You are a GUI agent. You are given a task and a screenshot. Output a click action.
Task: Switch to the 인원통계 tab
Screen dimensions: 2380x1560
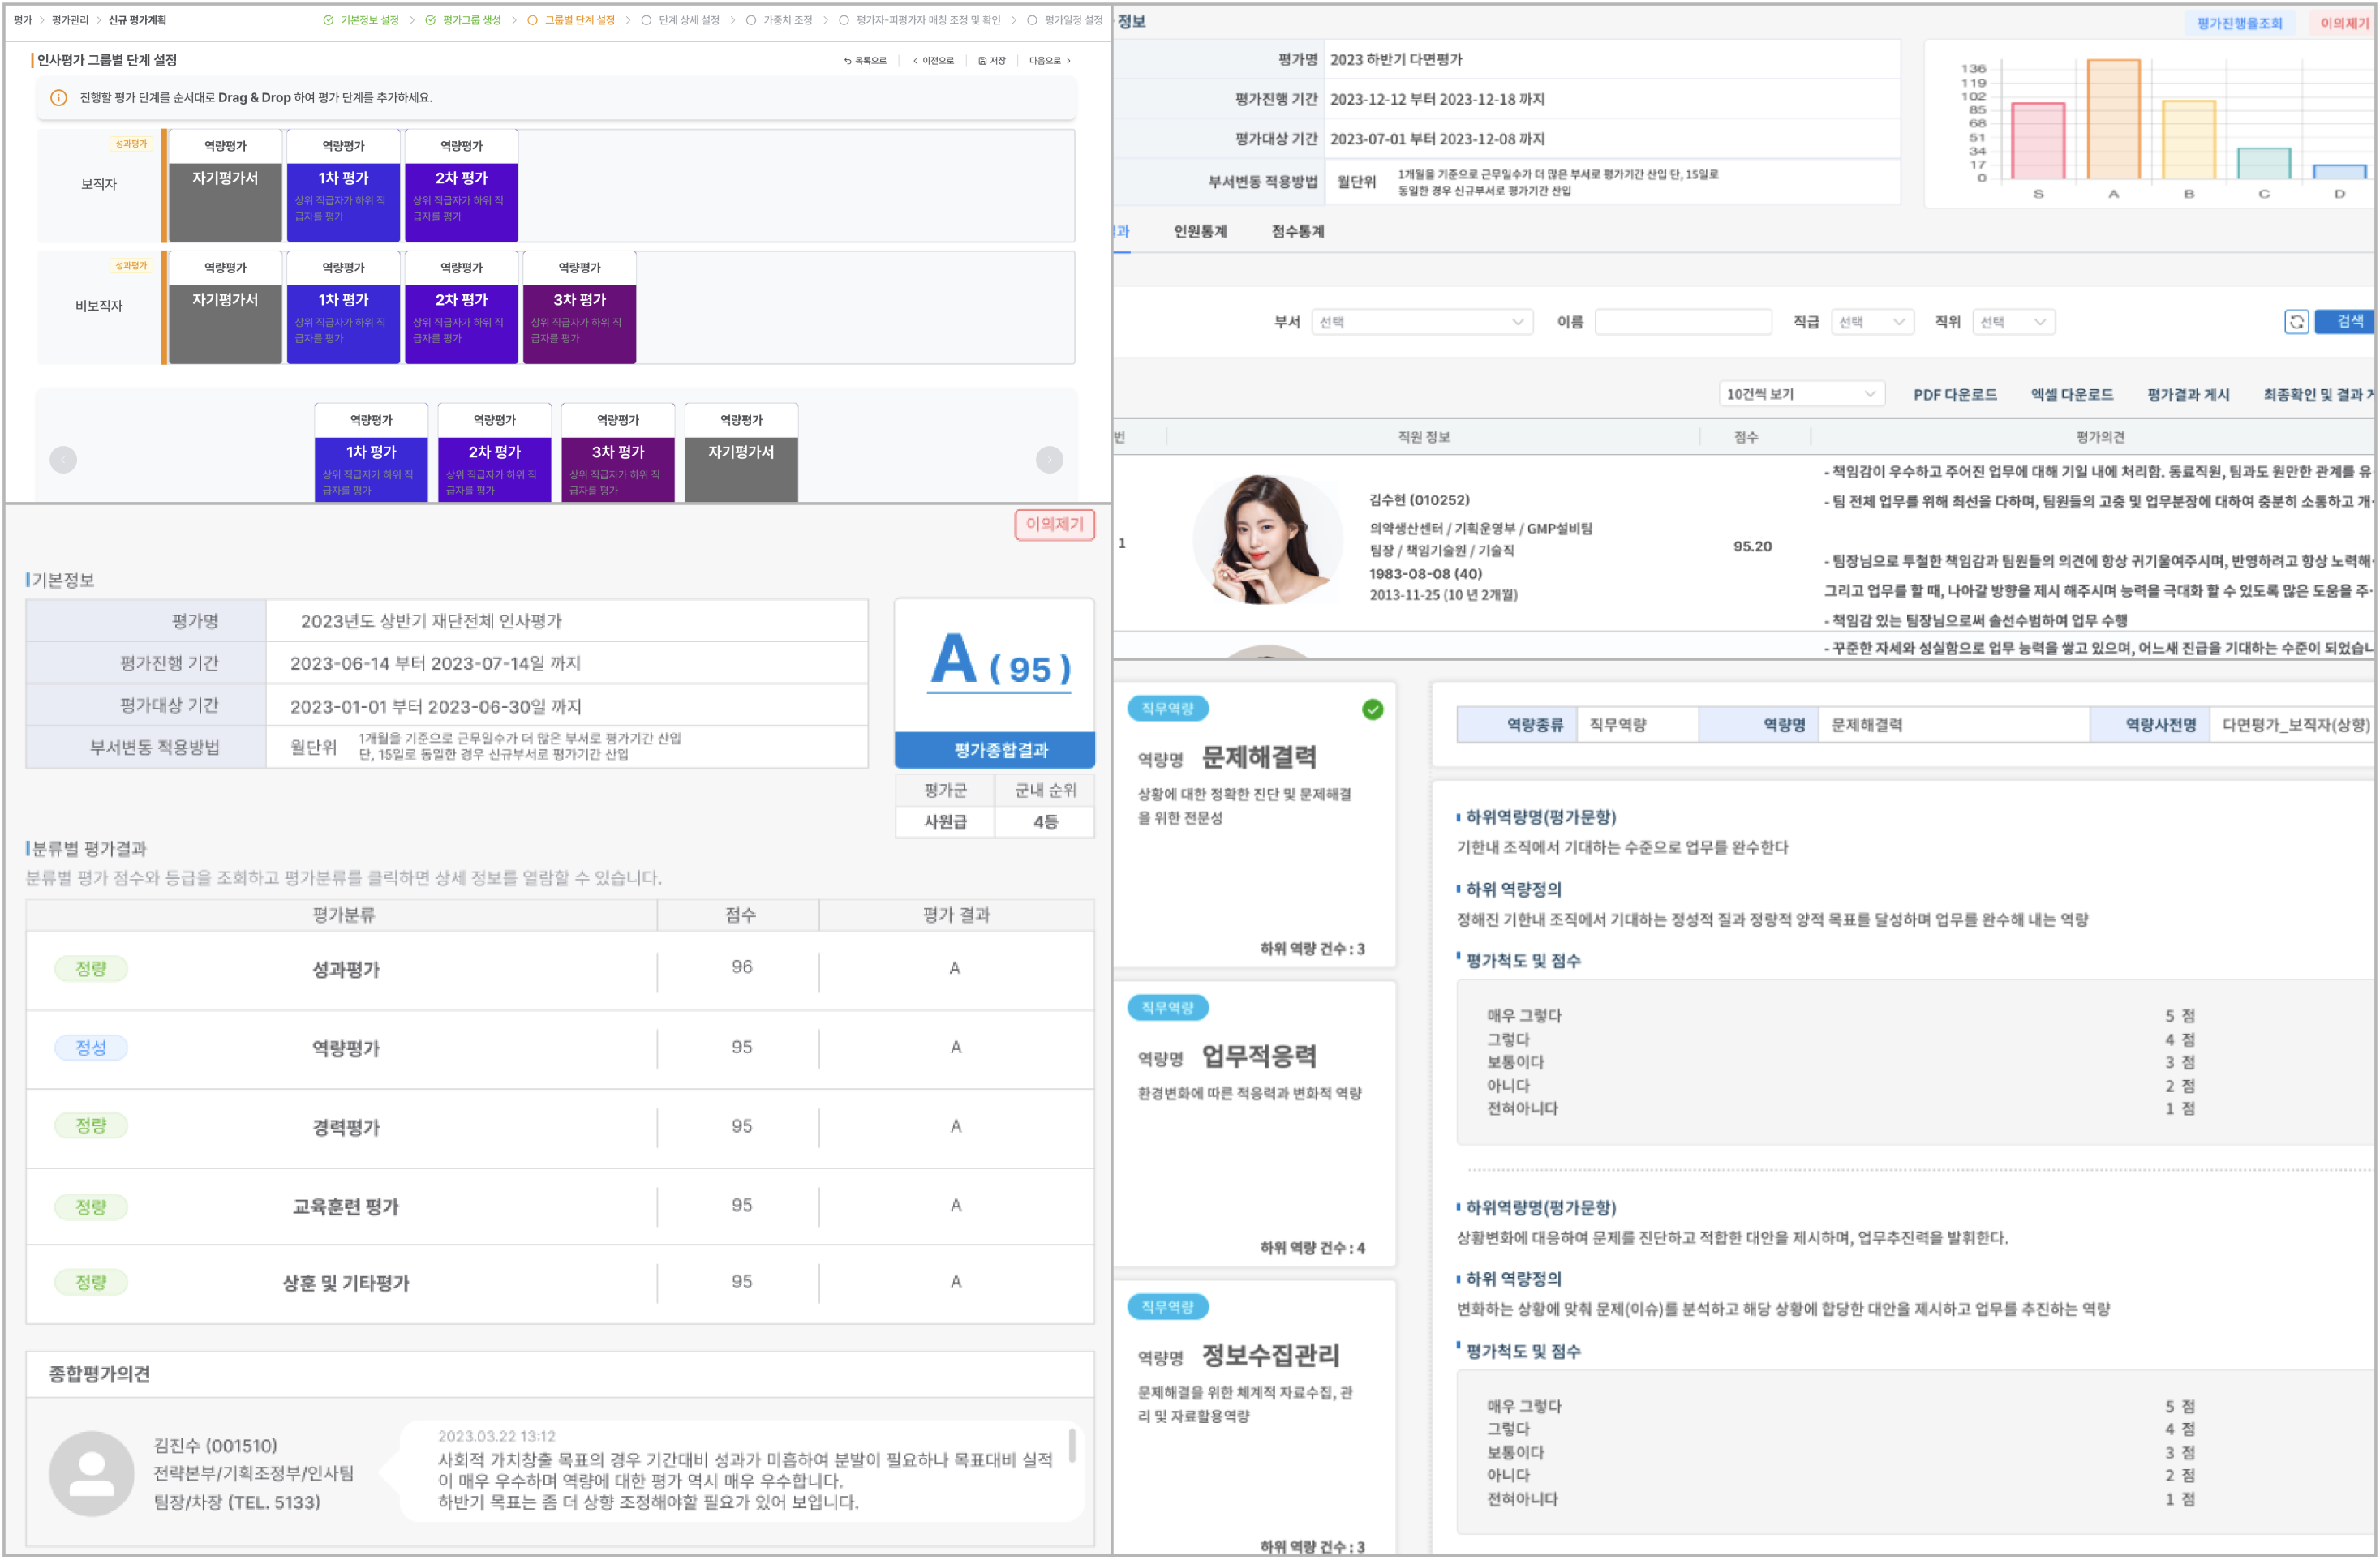[x=1200, y=232]
